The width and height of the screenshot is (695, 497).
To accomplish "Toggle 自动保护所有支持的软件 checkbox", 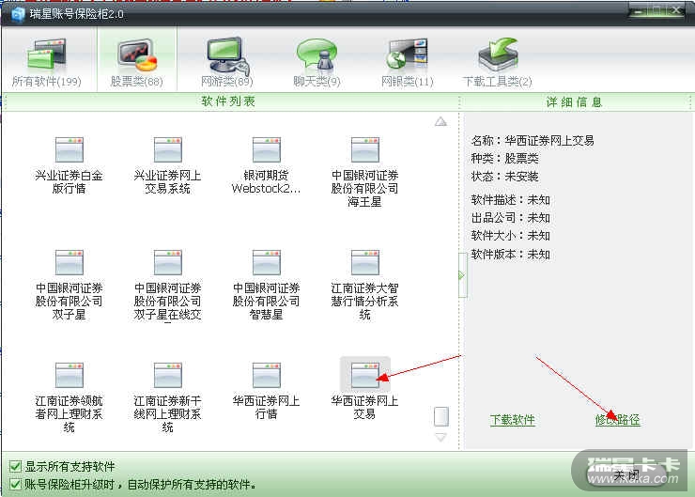I will point(16,484).
